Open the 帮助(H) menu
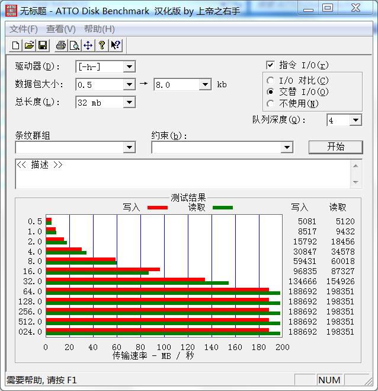The height and width of the screenshot is (391, 378). pyautogui.click(x=99, y=29)
